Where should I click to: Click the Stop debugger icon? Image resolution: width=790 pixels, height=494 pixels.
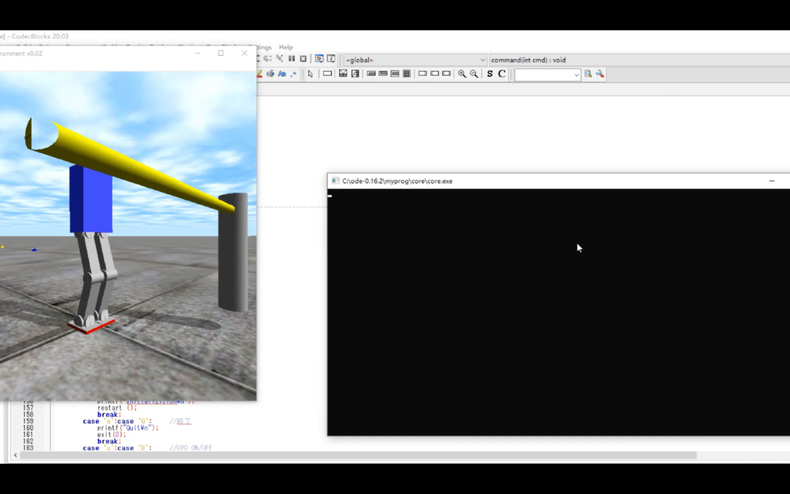[x=303, y=59]
